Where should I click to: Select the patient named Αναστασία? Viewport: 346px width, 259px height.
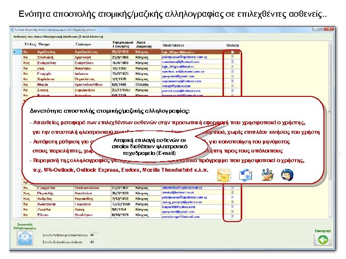coord(46,204)
